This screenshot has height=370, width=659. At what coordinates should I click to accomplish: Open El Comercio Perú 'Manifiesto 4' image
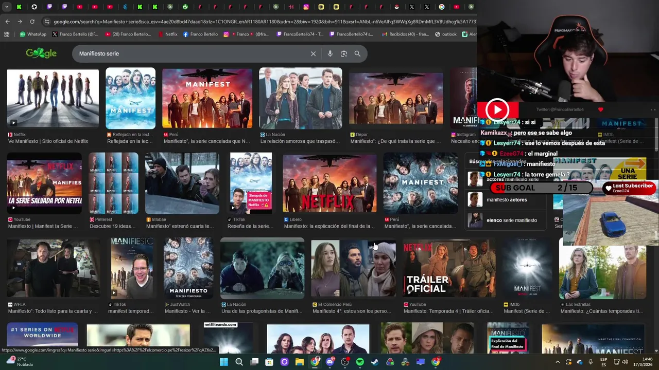coord(353,268)
